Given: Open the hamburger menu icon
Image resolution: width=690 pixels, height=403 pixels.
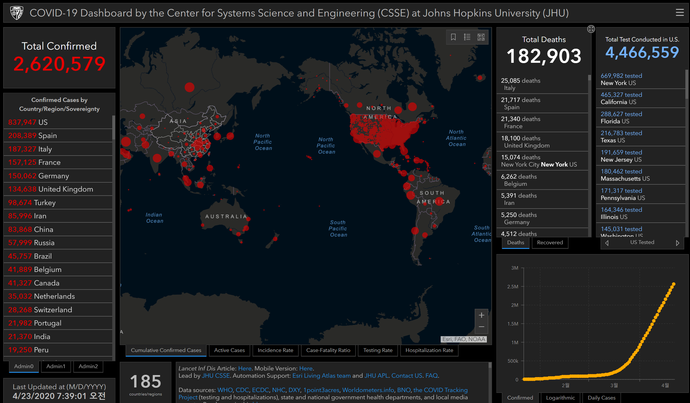Looking at the screenshot, I should 680,13.
